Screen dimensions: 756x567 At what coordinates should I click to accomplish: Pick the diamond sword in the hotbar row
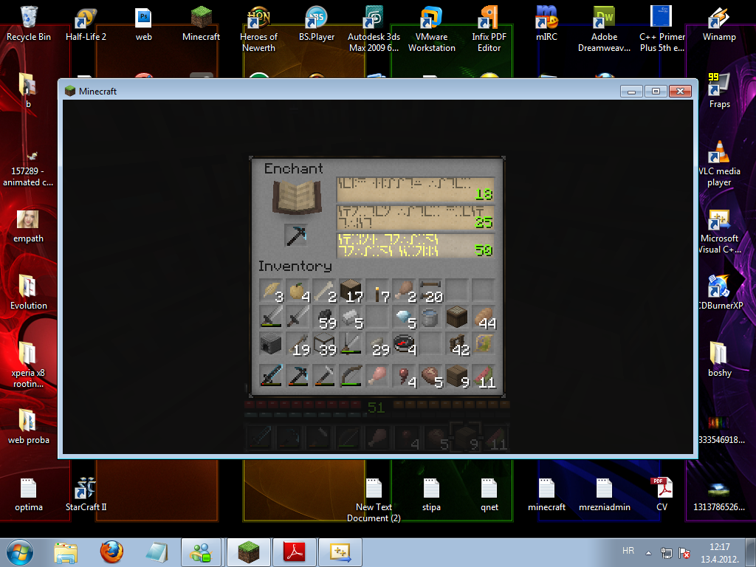coord(272,376)
